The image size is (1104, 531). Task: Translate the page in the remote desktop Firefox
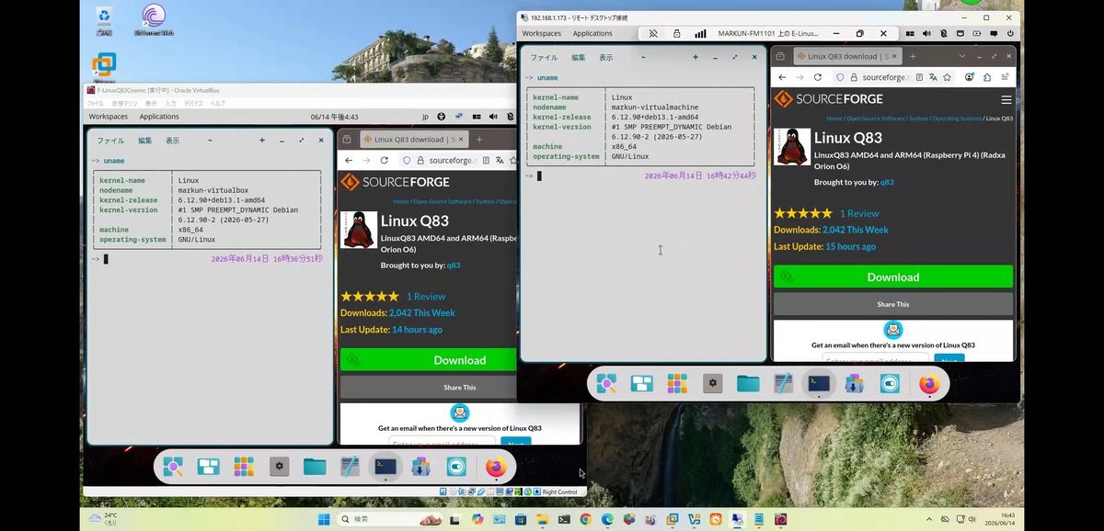(x=933, y=77)
